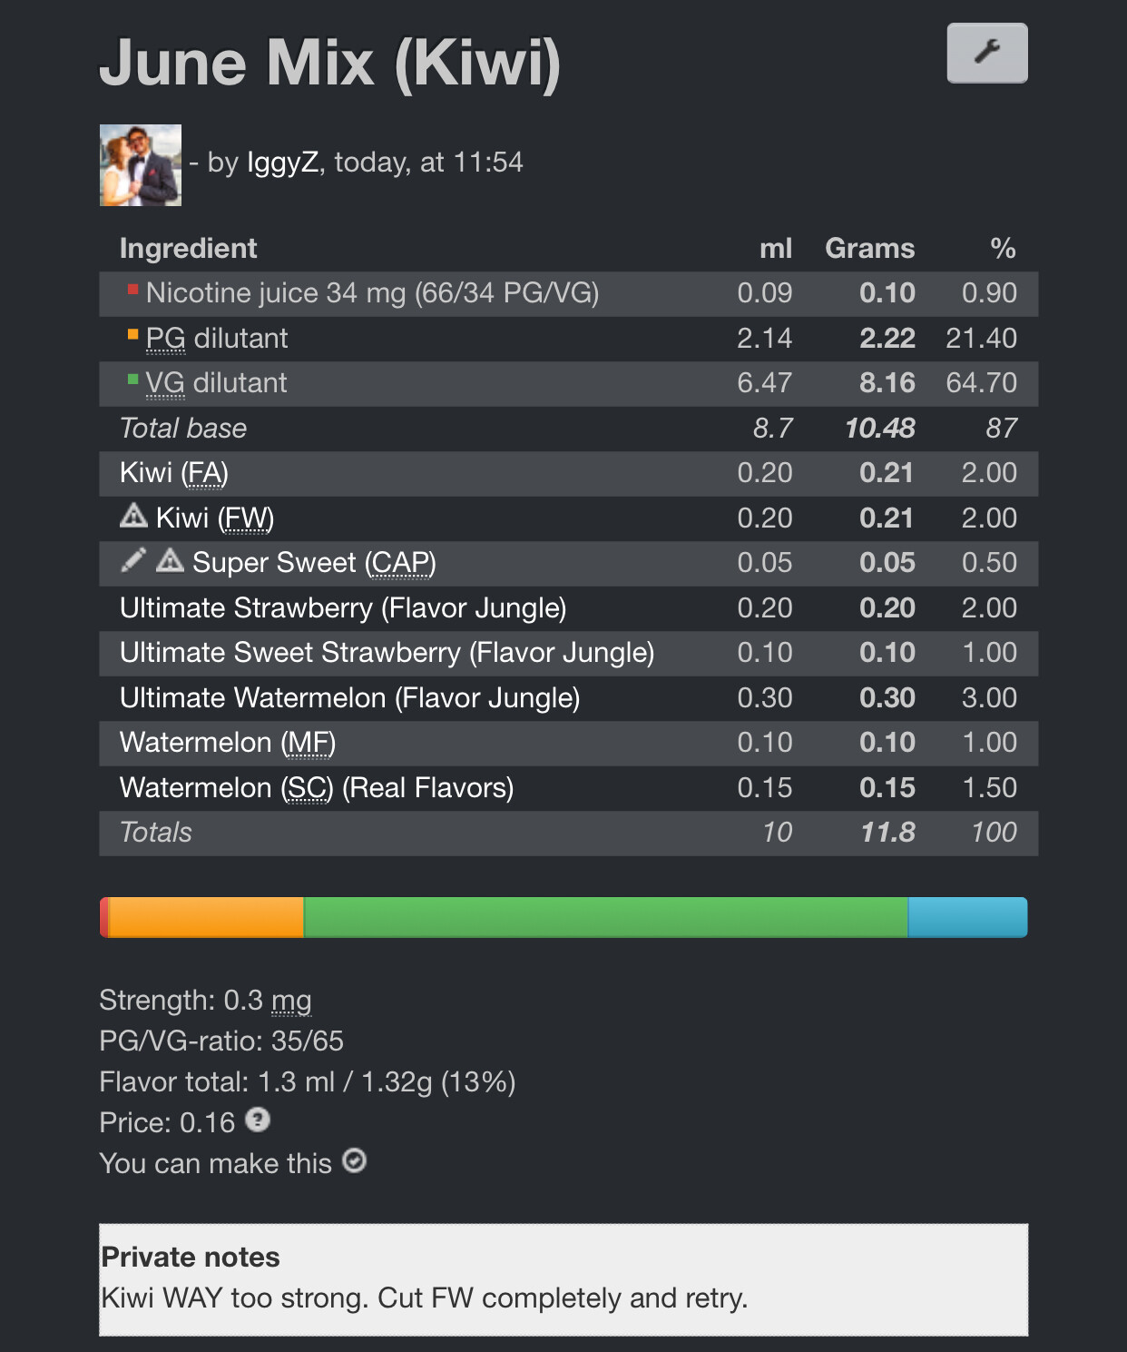Click the 10.48 grams Total base value
This screenshot has width=1127, height=1352.
tap(880, 429)
